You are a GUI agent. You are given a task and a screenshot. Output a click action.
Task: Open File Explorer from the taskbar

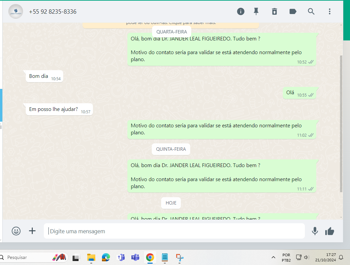91,258
